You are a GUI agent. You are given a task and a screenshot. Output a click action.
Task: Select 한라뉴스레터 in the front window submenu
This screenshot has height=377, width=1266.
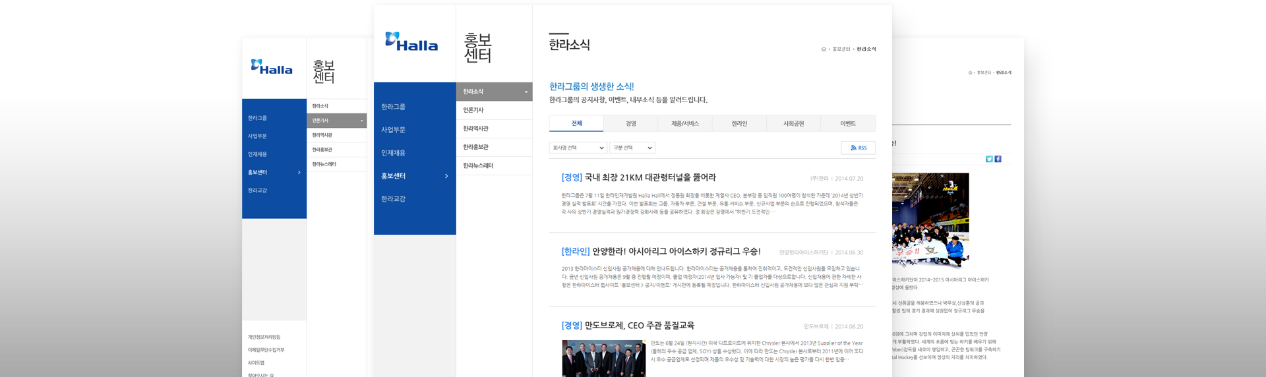pyautogui.click(x=494, y=165)
